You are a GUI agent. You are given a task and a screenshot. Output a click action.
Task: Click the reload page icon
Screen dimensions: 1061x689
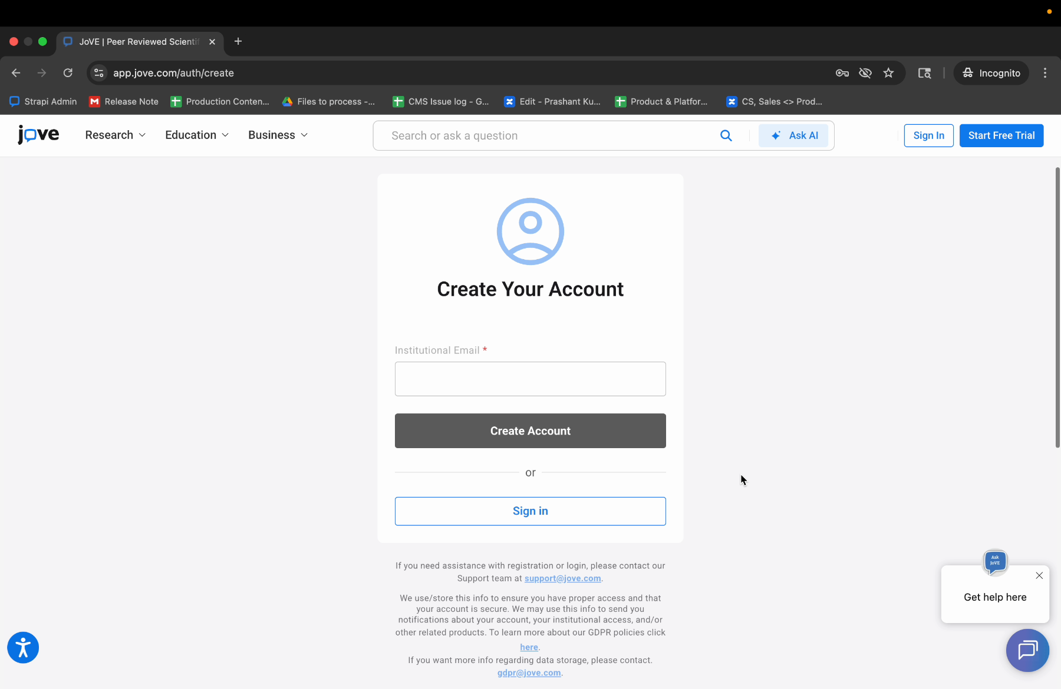coord(68,73)
